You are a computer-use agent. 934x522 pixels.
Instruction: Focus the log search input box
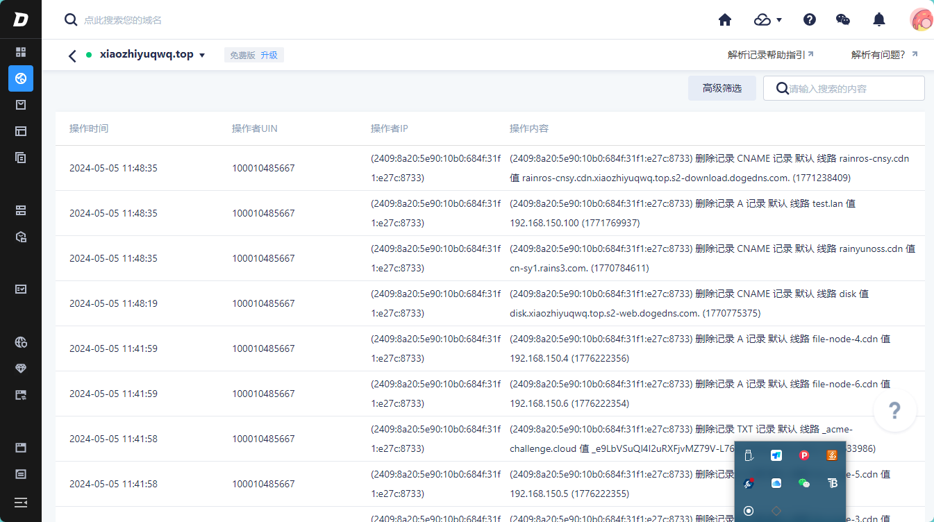pyautogui.click(x=844, y=88)
